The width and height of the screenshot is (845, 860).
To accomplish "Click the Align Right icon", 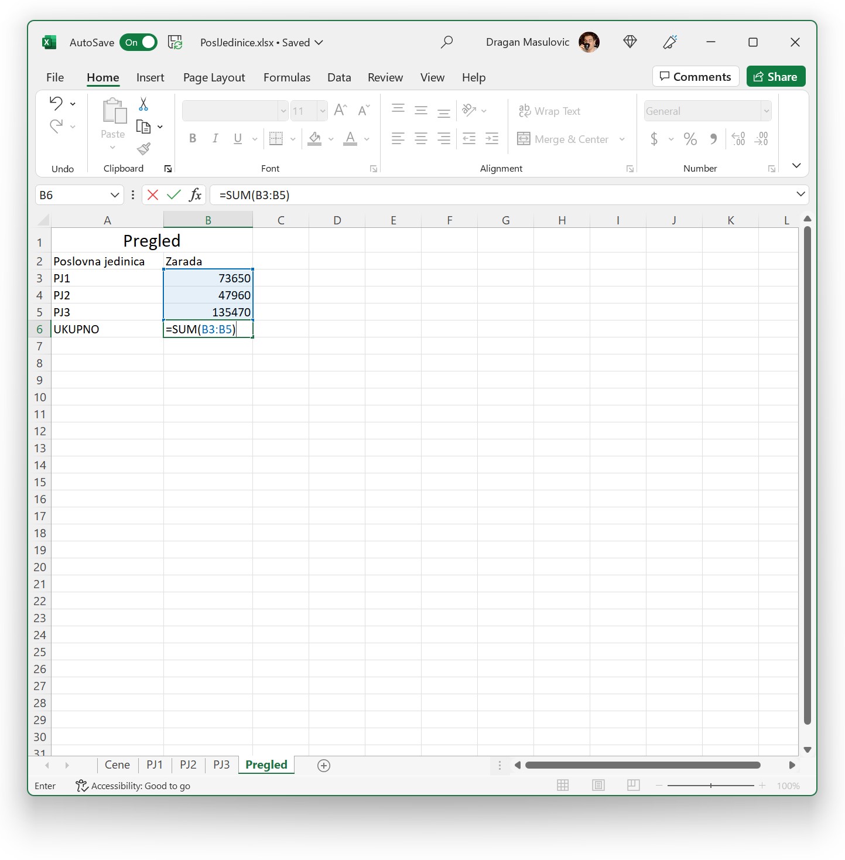I will coord(444,139).
